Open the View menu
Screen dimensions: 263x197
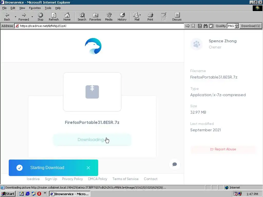(x=22, y=8)
